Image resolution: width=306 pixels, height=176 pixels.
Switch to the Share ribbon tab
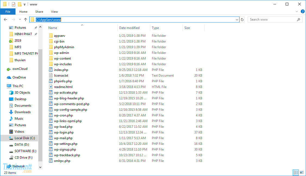pos(39,12)
